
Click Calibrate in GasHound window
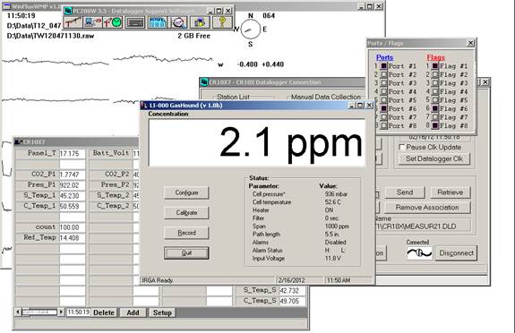pos(186,213)
